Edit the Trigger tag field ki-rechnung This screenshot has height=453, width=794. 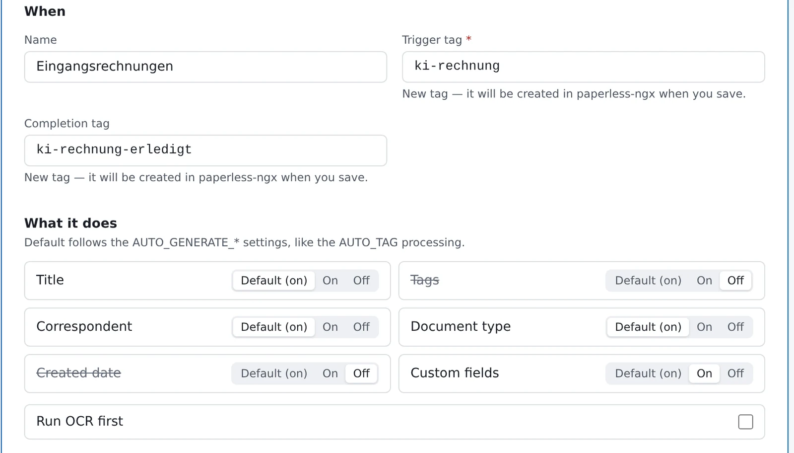pyautogui.click(x=583, y=67)
